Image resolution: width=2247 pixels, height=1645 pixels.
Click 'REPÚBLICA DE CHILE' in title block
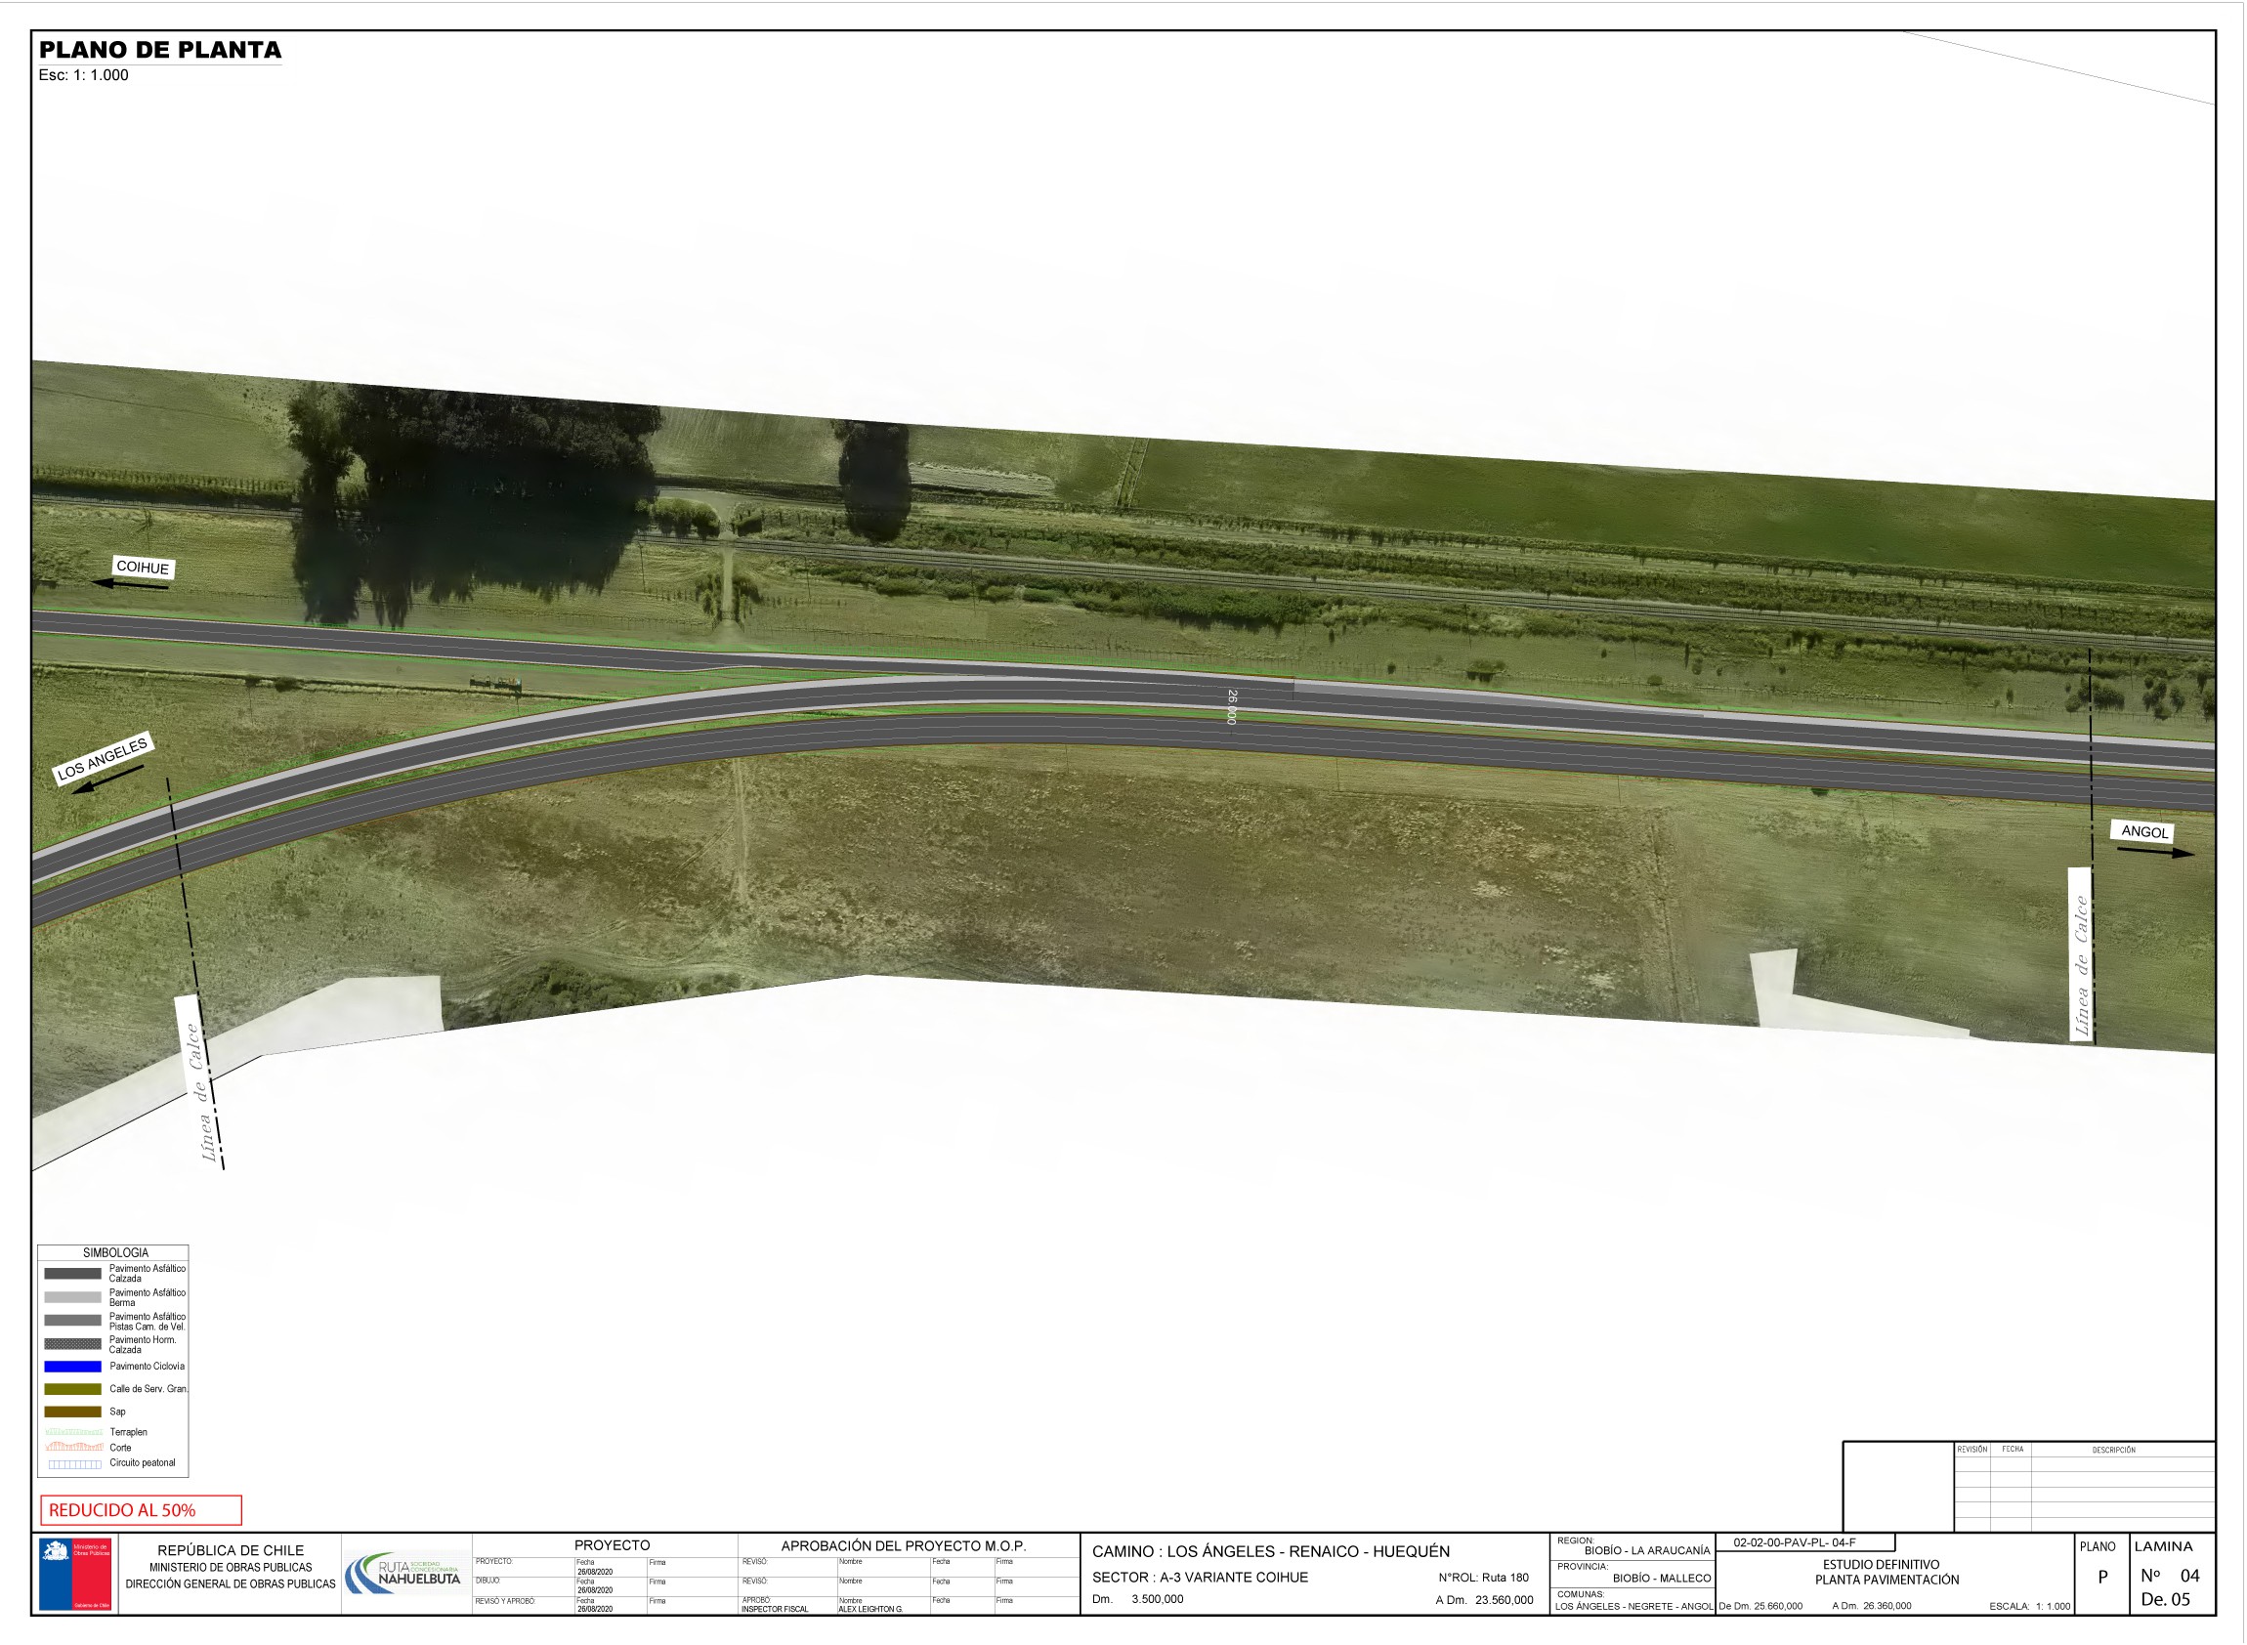click(x=232, y=1551)
